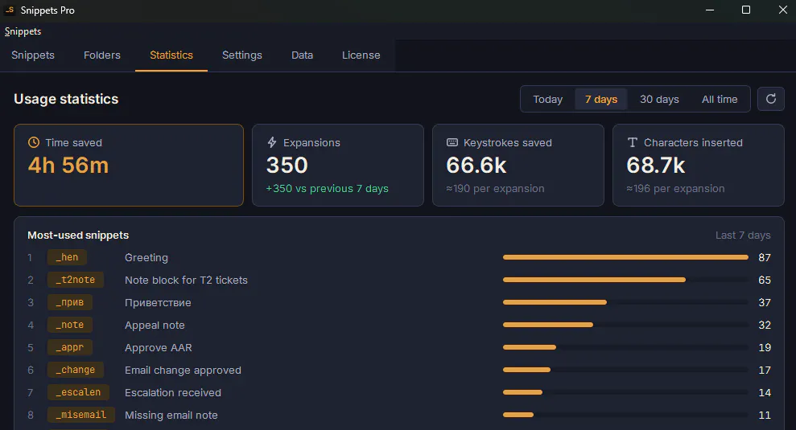Click the 68.7k characters value

[x=656, y=166]
